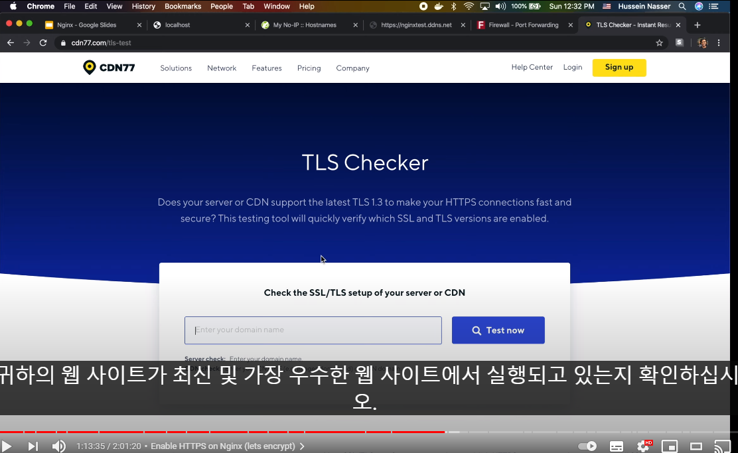Open a new browser tab
Viewport: 738px width, 453px height.
click(698, 25)
